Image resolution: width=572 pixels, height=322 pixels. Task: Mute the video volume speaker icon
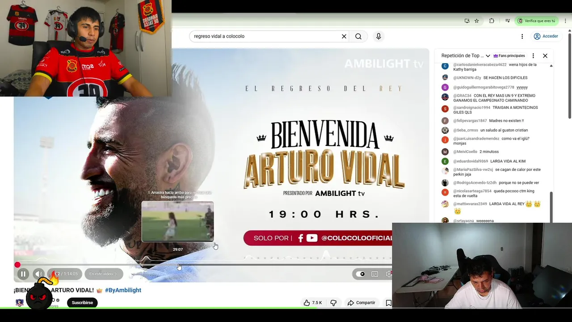[39, 274]
